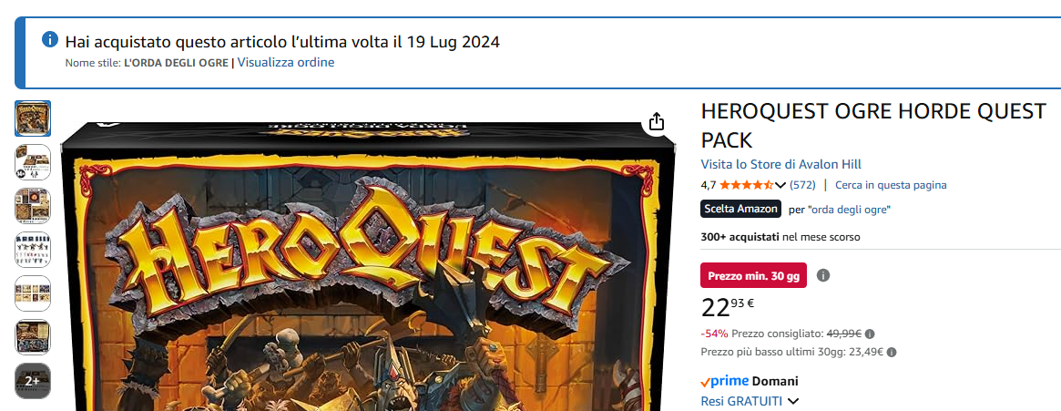Click the share icon on product image
The width and height of the screenshot is (1061, 411).
click(657, 122)
